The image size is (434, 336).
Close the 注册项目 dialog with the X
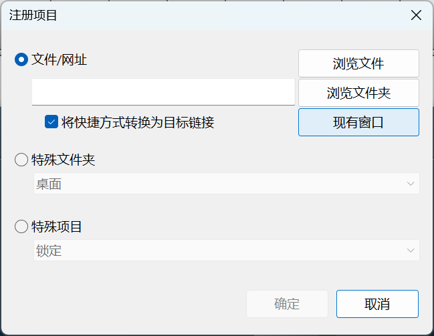416,15
